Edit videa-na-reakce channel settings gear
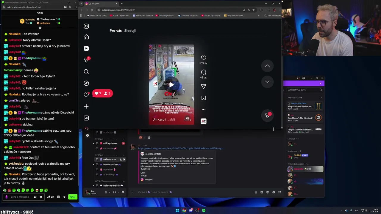Image resolution: width=381 pixels, height=214 pixels. [124, 159]
